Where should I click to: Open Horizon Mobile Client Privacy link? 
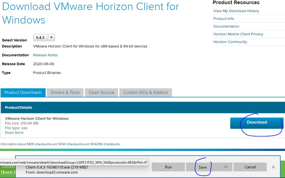point(238,34)
